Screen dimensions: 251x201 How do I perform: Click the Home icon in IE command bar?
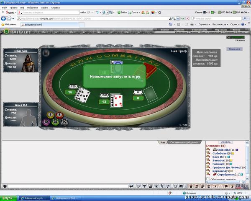click(170, 24)
